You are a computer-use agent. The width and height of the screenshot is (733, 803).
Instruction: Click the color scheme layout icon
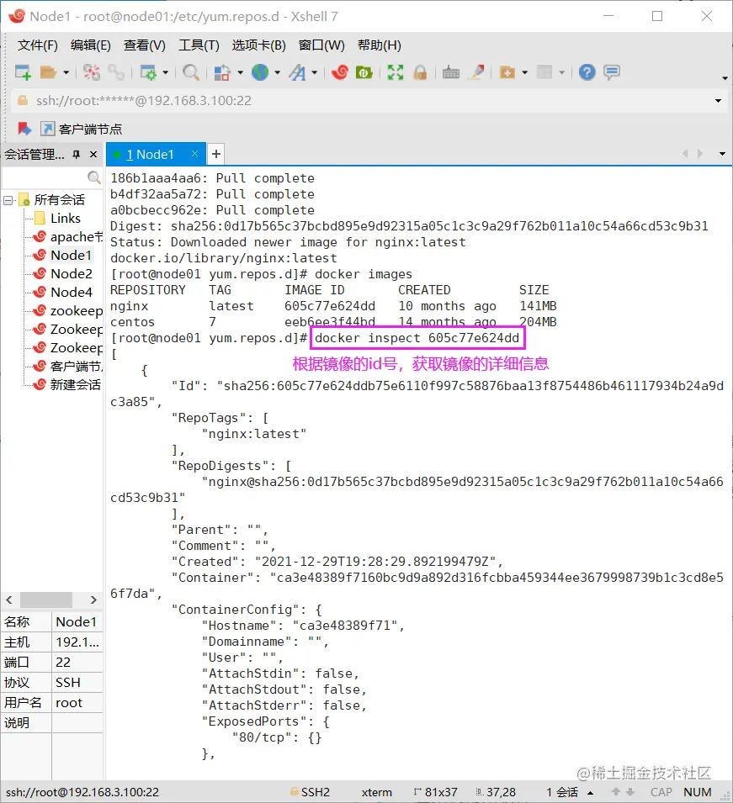click(x=222, y=72)
